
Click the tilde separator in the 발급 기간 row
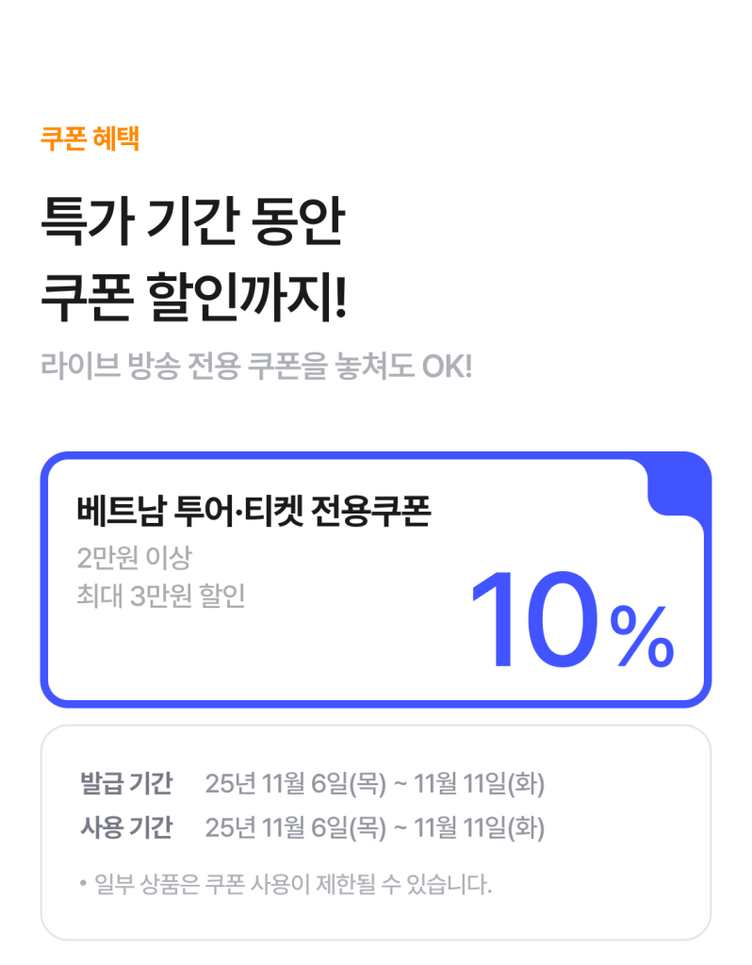400,784
